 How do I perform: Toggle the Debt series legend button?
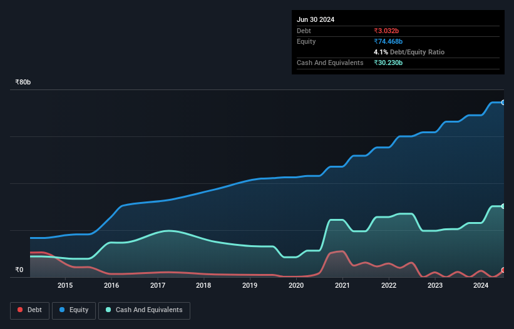pyautogui.click(x=30, y=310)
